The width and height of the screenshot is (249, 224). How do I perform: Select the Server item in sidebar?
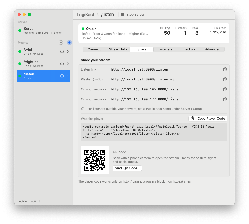click(44, 31)
